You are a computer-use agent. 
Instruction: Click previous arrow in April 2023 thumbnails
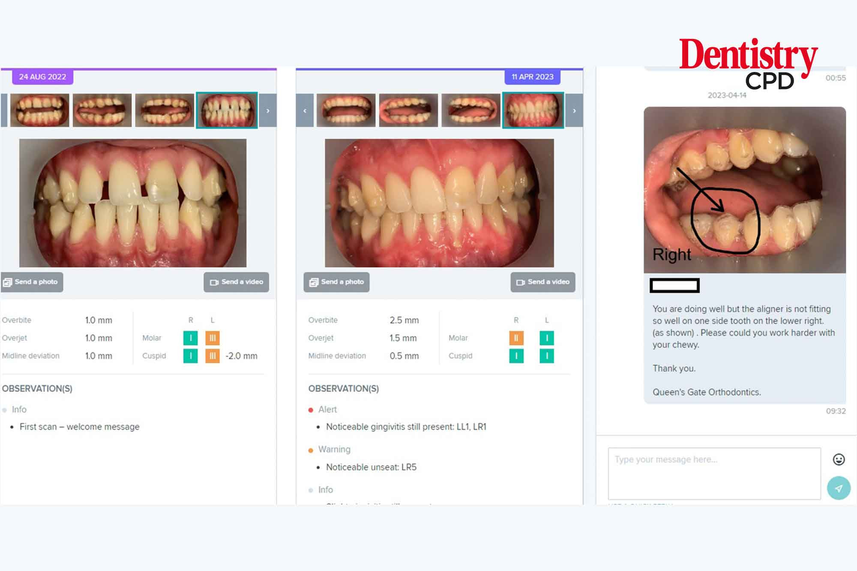point(305,111)
